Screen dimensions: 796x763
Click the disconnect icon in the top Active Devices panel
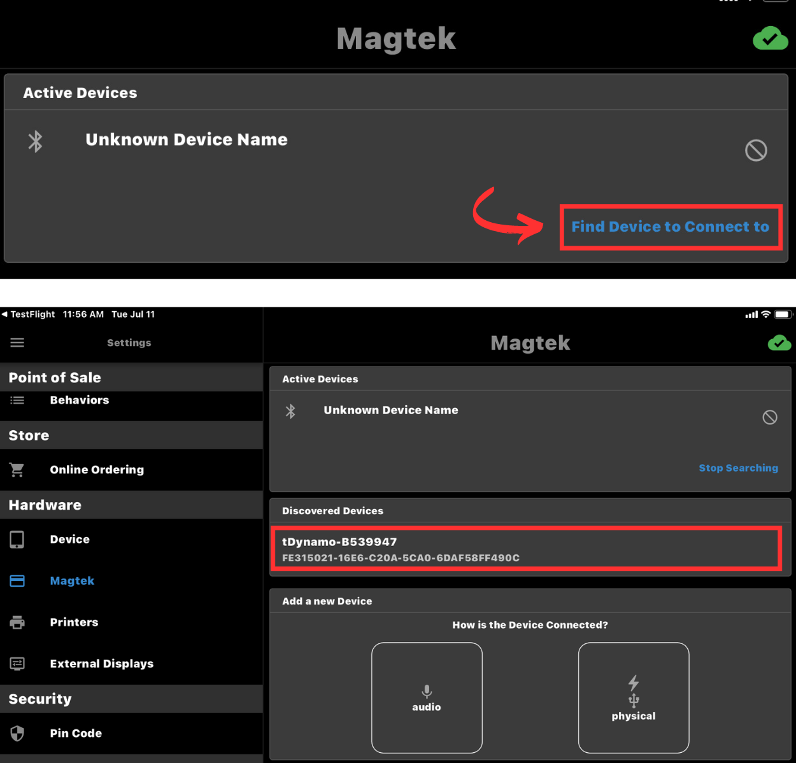(756, 151)
